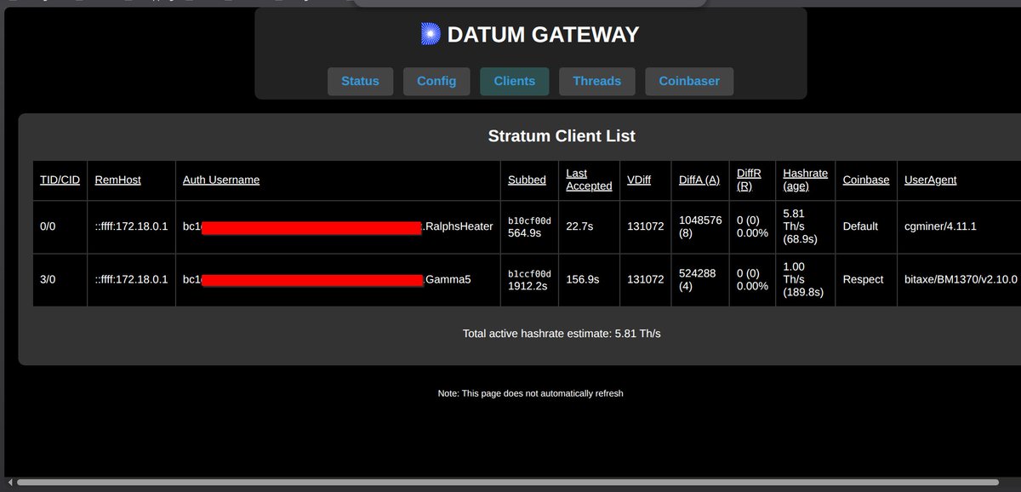Select TID/CID cell 0/0

pos(48,226)
